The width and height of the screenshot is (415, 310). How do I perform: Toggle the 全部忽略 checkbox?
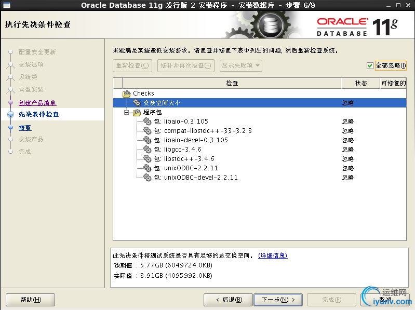tap(370, 65)
